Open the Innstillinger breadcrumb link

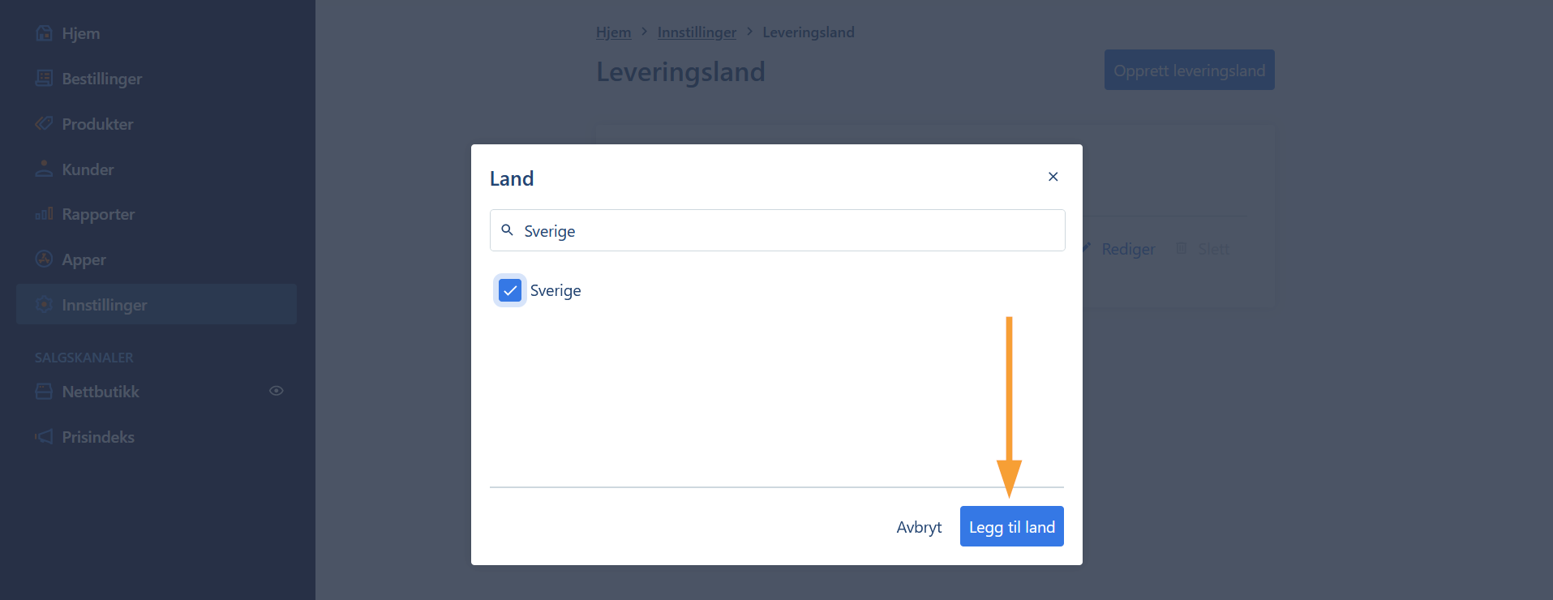tap(697, 32)
